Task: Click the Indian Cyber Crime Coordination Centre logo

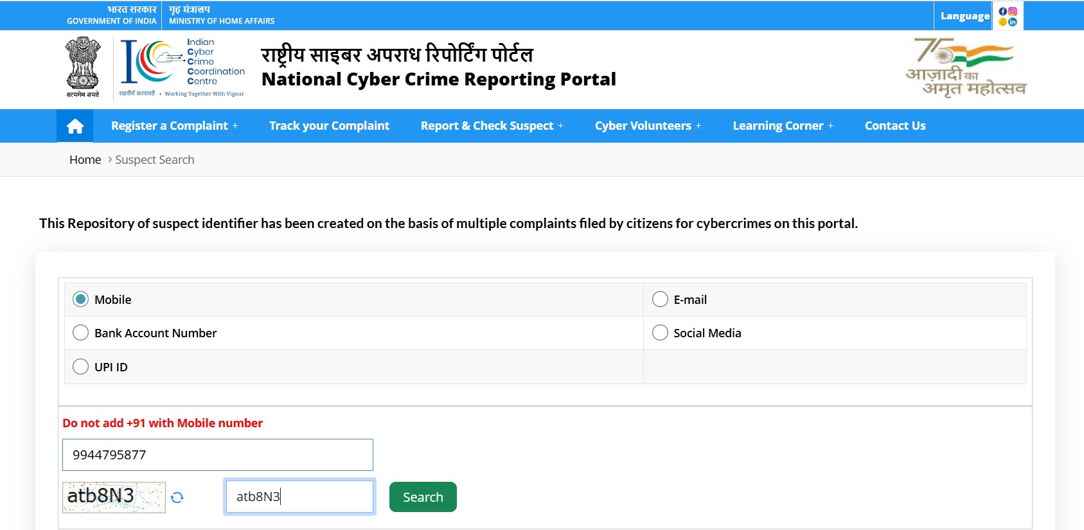Action: click(x=183, y=68)
